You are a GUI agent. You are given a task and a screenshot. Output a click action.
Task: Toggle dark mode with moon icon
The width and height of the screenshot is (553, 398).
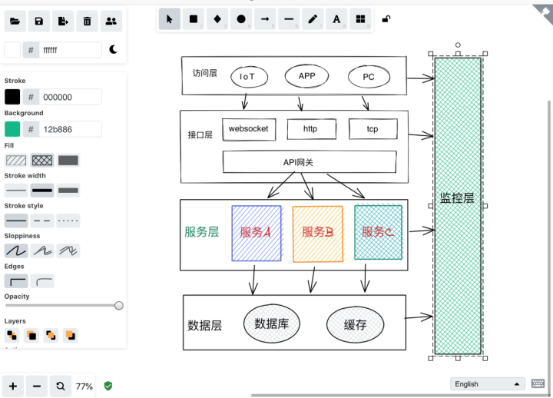[114, 50]
